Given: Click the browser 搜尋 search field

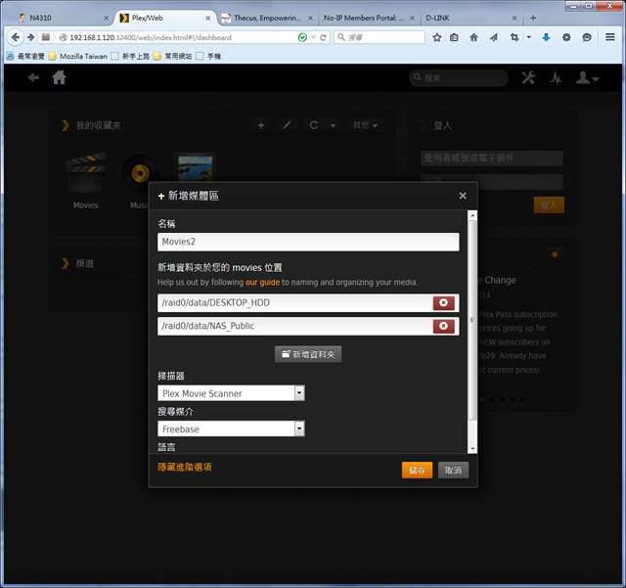Looking at the screenshot, I should tap(380, 37).
